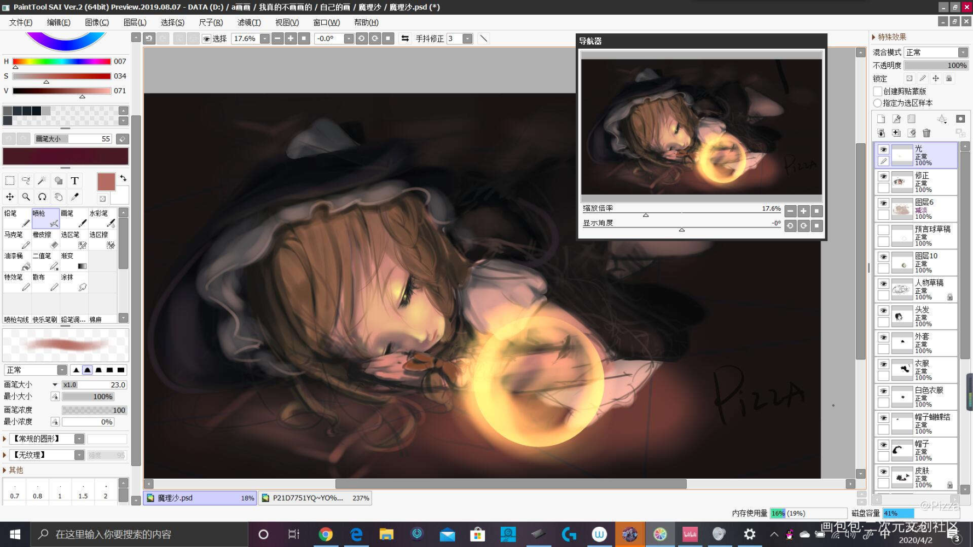Choose the 喷枪 airbrush tool
The height and width of the screenshot is (547, 973).
click(x=45, y=218)
